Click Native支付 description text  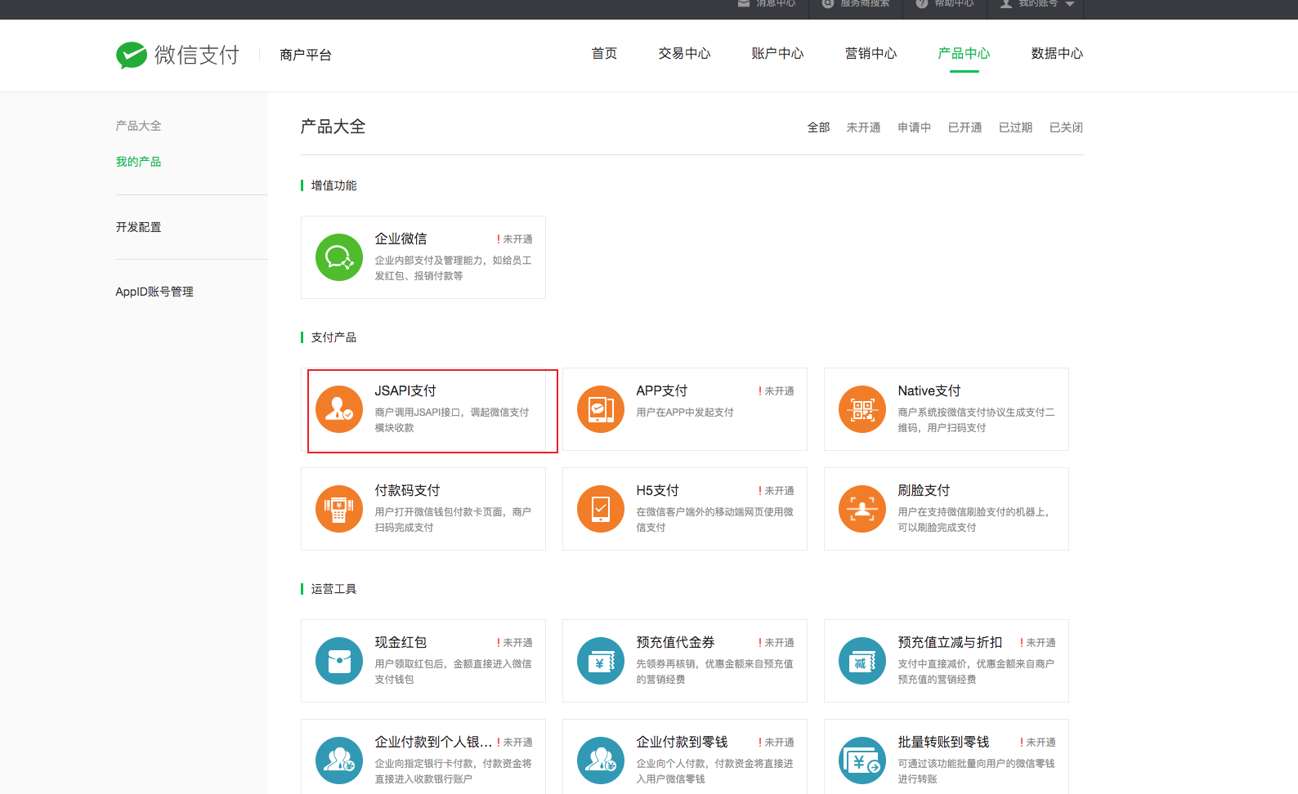[977, 420]
